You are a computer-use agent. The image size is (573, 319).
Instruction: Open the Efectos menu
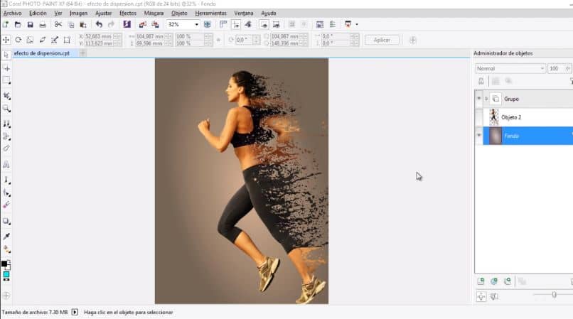click(x=128, y=13)
